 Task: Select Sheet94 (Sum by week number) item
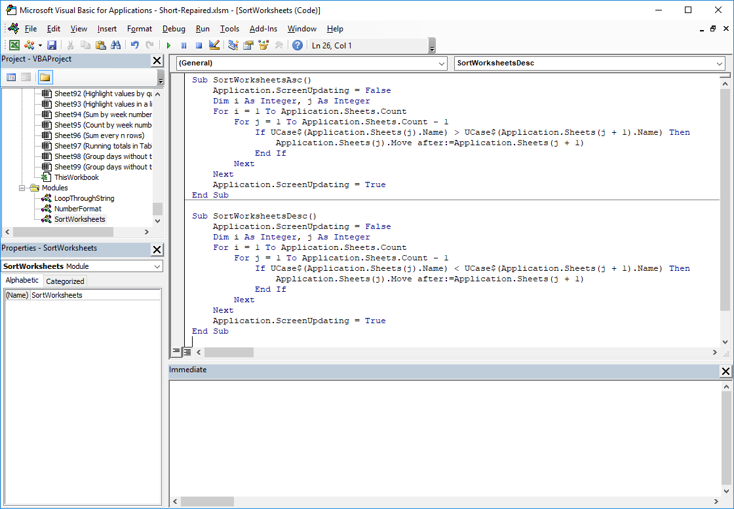click(x=103, y=114)
